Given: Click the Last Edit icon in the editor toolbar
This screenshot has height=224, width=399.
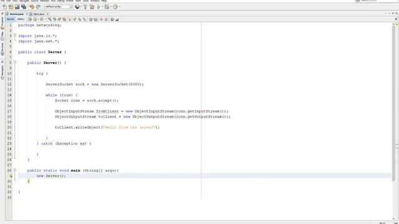Looking at the screenshot, I should point(30,19).
